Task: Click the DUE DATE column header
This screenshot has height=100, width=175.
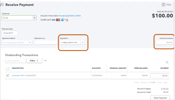Action: coord(96,68)
